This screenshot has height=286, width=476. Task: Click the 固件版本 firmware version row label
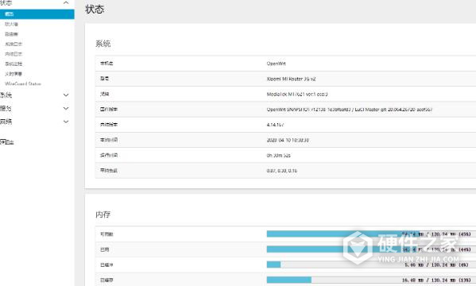coord(109,110)
